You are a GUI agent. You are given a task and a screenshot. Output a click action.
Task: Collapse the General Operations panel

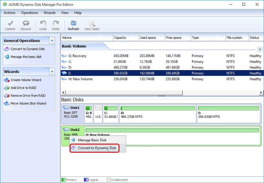pos(52,41)
